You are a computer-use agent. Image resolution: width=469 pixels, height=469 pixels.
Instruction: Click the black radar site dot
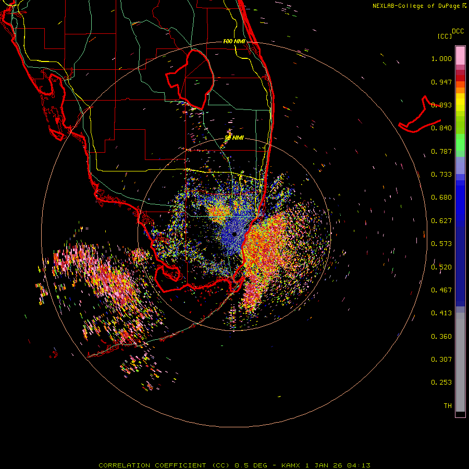pyautogui.click(x=234, y=234)
